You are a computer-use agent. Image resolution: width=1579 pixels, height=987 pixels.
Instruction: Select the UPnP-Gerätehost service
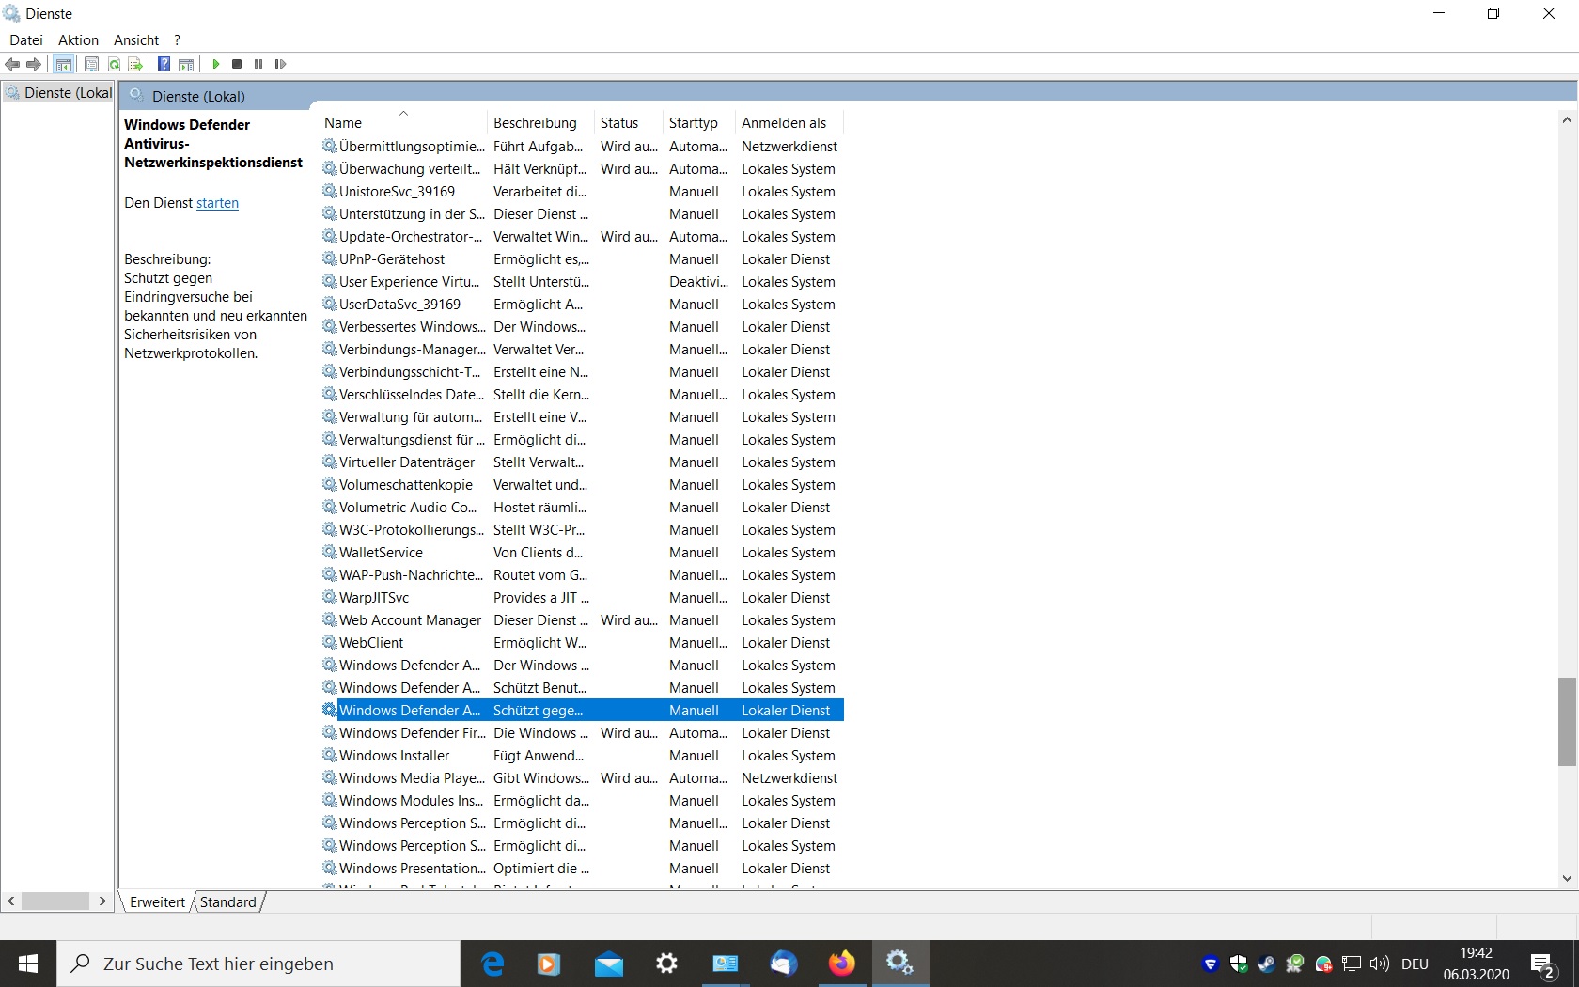[582, 259]
